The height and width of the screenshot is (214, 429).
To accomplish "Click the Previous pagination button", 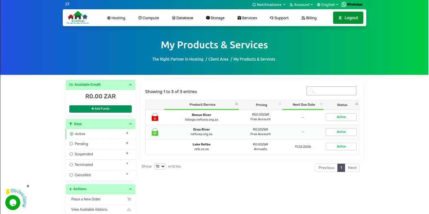I will pos(326,168).
